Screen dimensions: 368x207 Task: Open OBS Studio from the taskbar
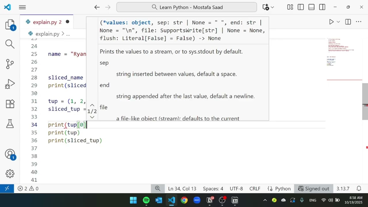pos(222,200)
